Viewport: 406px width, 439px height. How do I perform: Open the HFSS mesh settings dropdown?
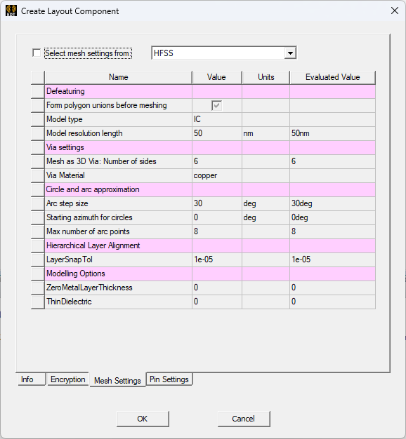[290, 53]
